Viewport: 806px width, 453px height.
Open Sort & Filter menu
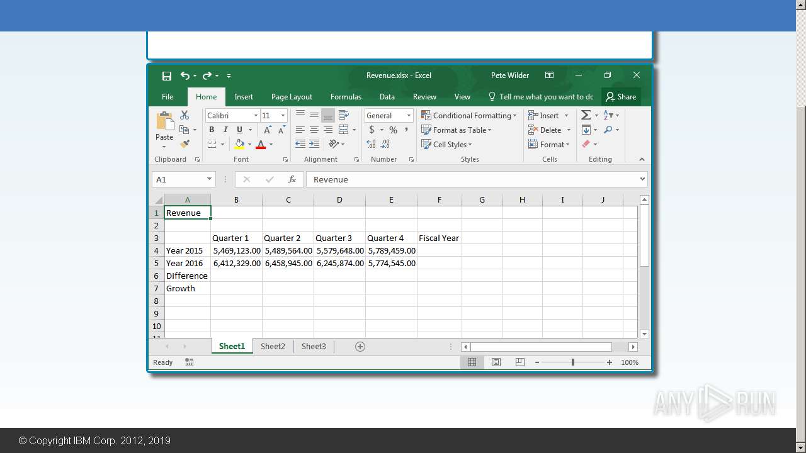[611, 115]
